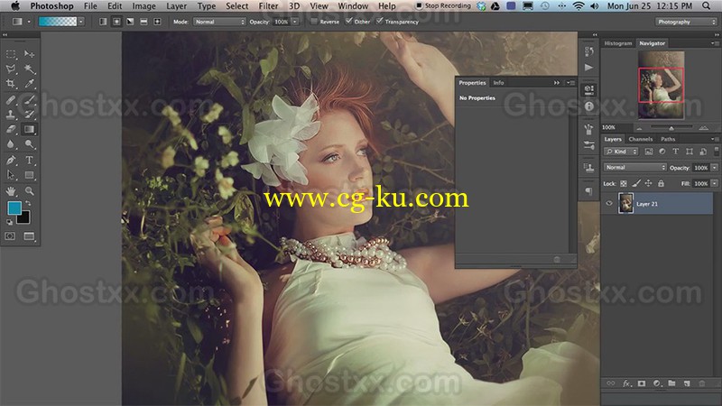Screen dimensions: 722x406
Task: Choose radial gradient style
Action: (x=116, y=22)
